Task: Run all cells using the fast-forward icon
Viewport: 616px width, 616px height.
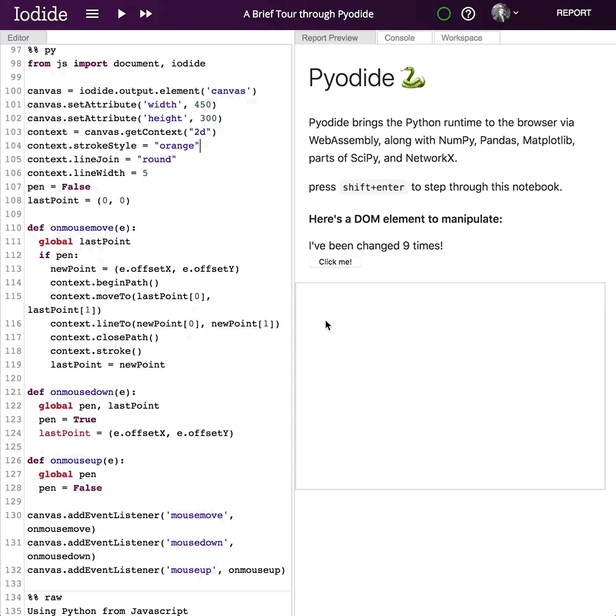Action: click(x=146, y=14)
